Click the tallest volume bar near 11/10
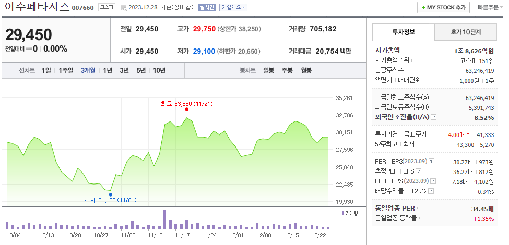Screen dimensions: 509x245 pos(164,220)
